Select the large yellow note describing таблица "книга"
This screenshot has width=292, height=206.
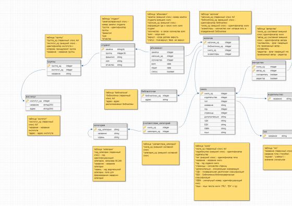pos(222,172)
